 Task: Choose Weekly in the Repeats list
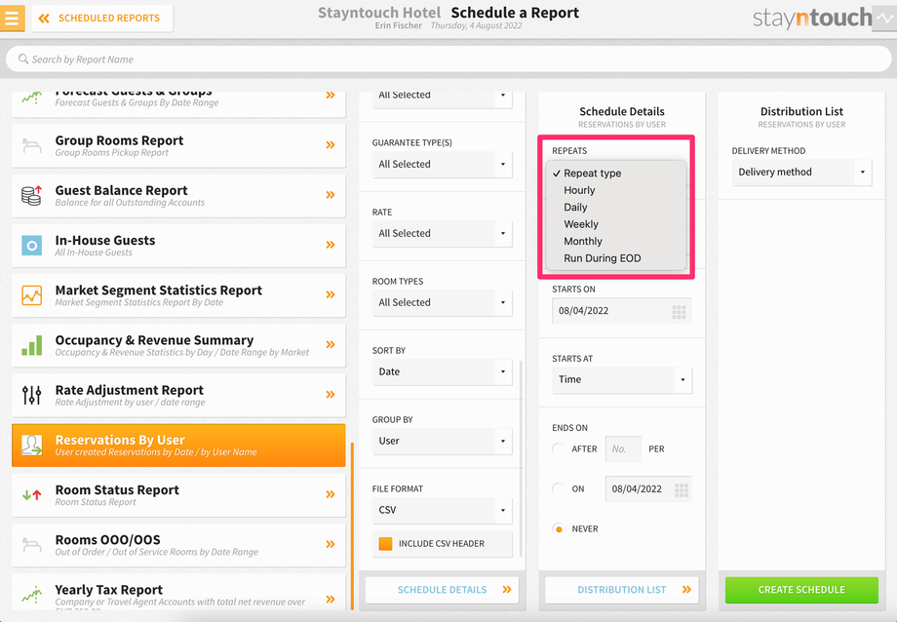(x=616, y=224)
